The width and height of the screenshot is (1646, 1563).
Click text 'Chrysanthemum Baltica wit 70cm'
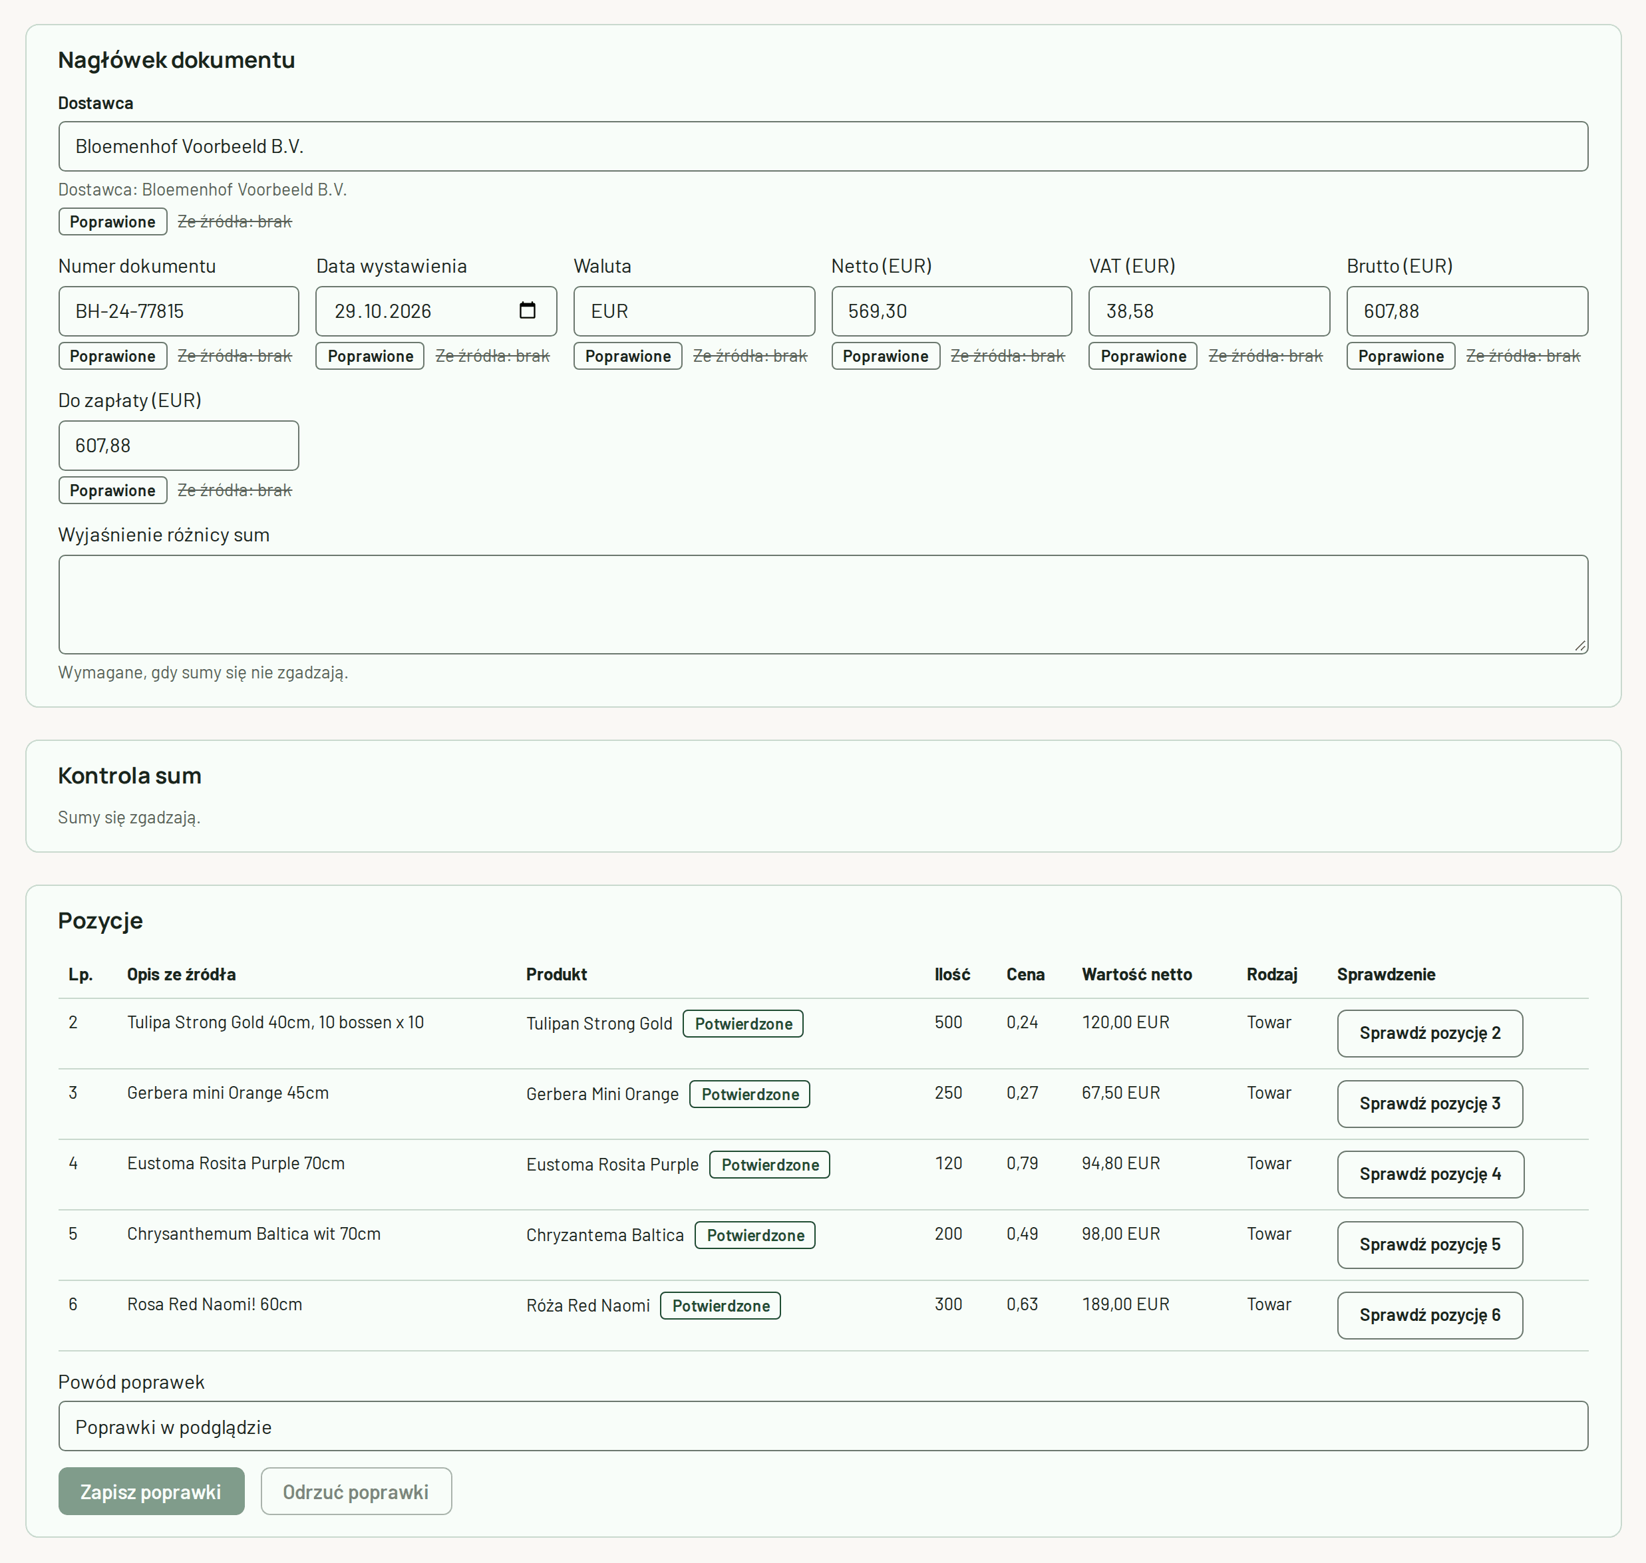pos(253,1234)
